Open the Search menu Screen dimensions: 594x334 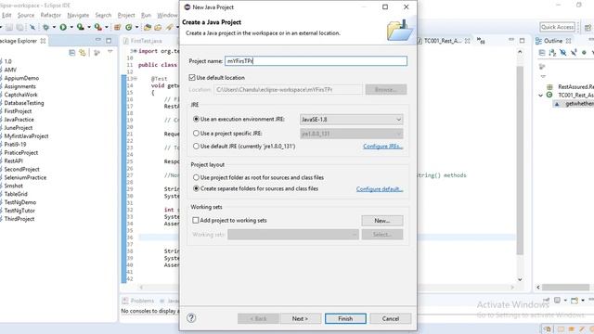(x=103, y=15)
